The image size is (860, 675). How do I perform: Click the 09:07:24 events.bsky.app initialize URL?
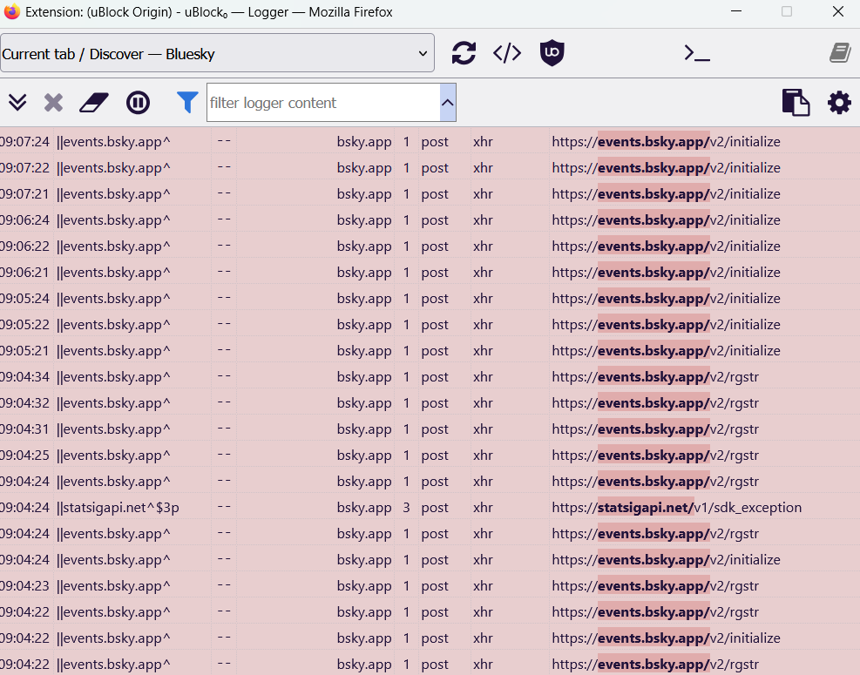click(x=666, y=142)
